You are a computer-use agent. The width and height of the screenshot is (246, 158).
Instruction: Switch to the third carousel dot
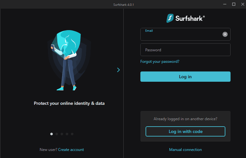[x=62, y=134]
